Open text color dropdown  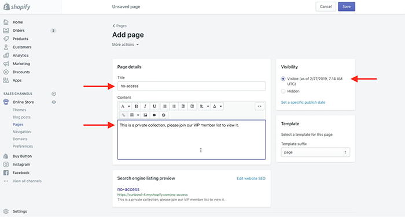tap(217, 106)
